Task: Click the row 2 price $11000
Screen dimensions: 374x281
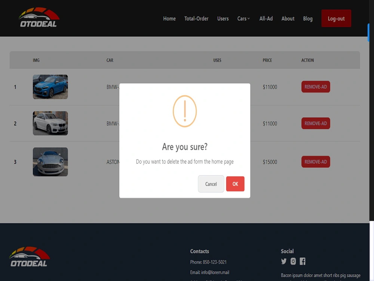Action: coord(270,124)
